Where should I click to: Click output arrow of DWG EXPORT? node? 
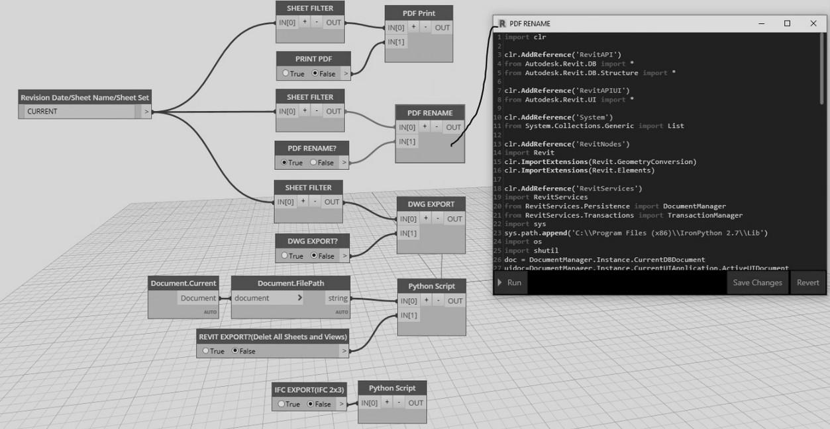(344, 255)
